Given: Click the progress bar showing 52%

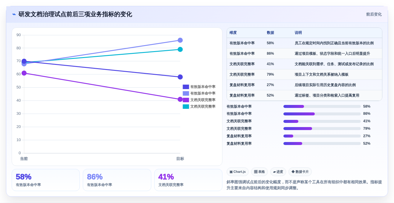Looking at the screenshot, I should click(322, 144).
